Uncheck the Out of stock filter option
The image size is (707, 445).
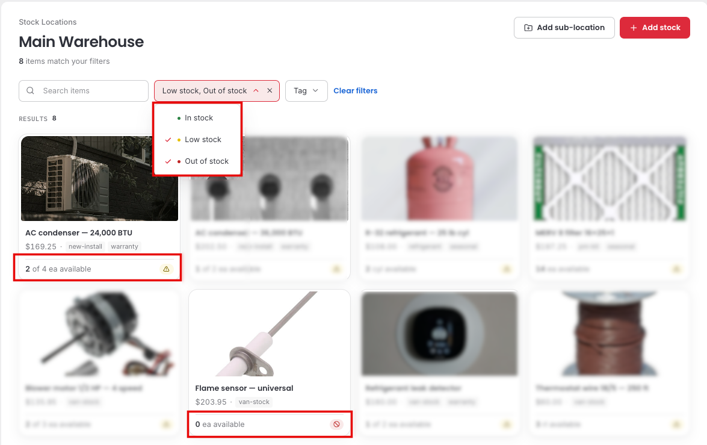click(x=197, y=161)
